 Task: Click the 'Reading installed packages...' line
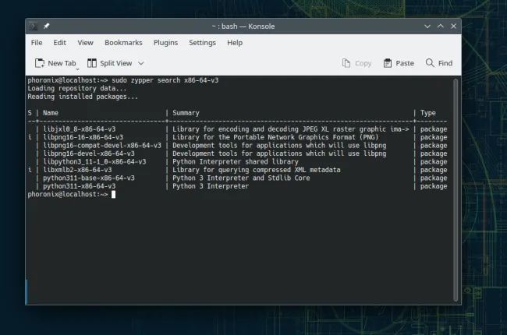[83, 97]
